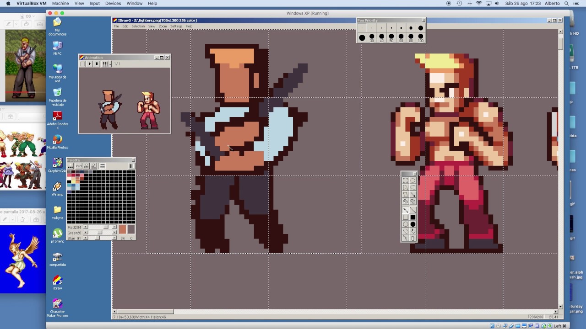This screenshot has height=329, width=586.
Task: Open the Settings menu in IDraw3
Action: [176, 26]
